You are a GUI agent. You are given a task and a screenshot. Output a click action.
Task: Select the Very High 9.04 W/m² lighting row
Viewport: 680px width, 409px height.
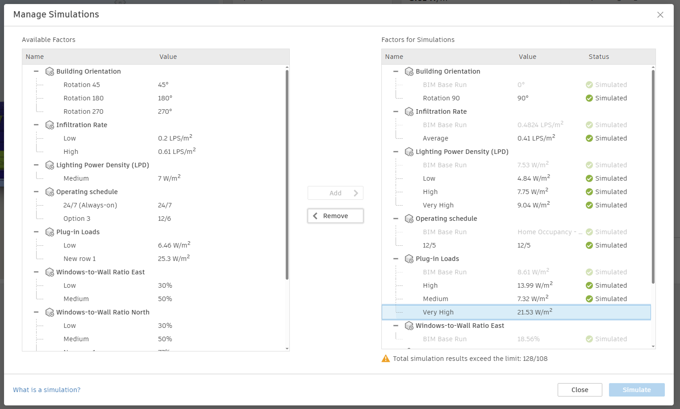pos(438,205)
